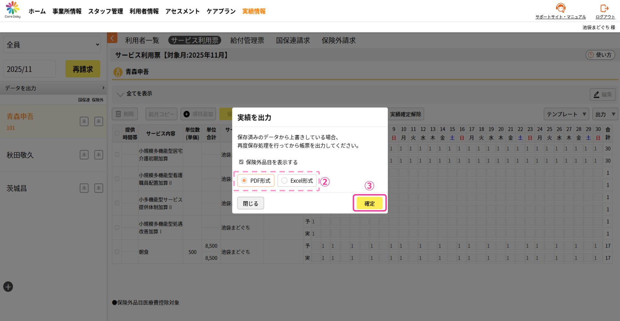Open the support site manual headset icon
This screenshot has width=620, height=321.
pyautogui.click(x=560, y=8)
